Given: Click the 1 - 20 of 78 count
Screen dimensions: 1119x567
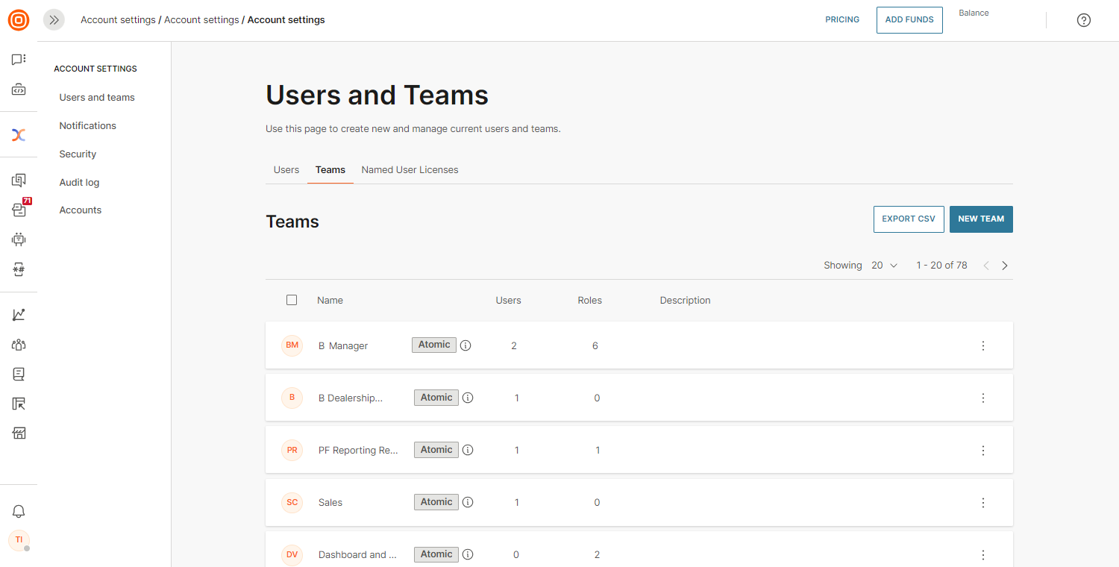Looking at the screenshot, I should click(941, 266).
